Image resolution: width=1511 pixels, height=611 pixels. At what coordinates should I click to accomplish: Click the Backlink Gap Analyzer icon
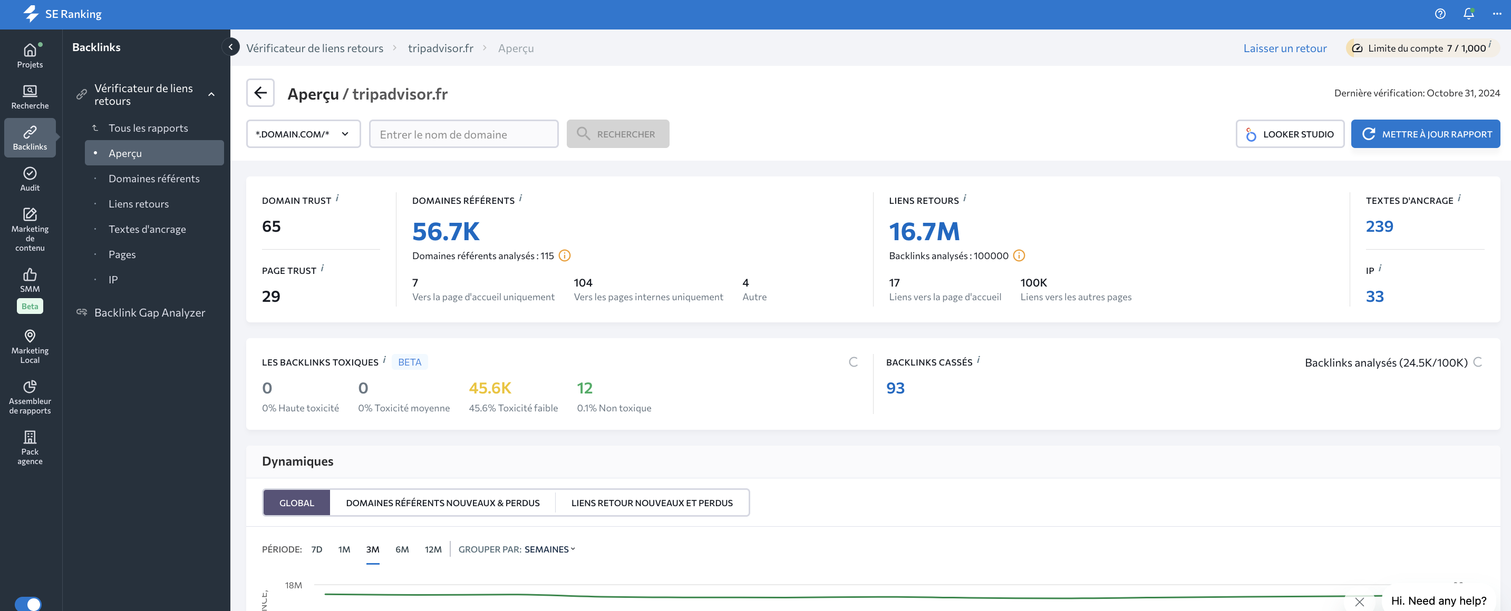point(82,313)
